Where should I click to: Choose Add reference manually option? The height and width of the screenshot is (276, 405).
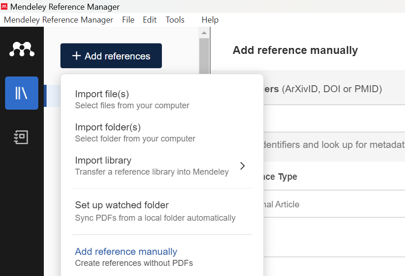pos(134,257)
